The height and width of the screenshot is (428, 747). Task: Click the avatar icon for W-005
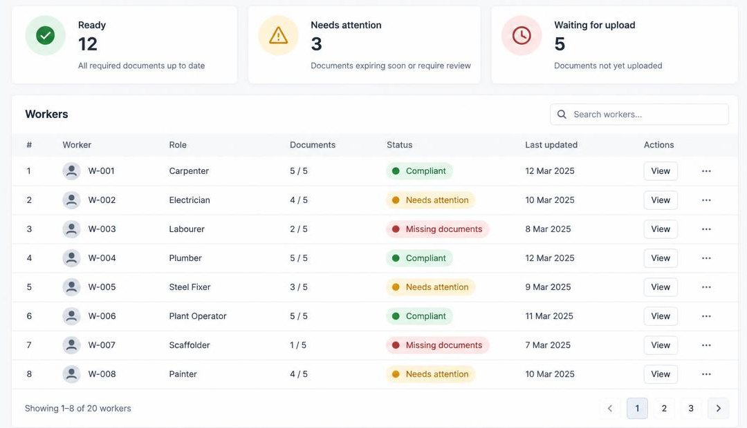71,287
